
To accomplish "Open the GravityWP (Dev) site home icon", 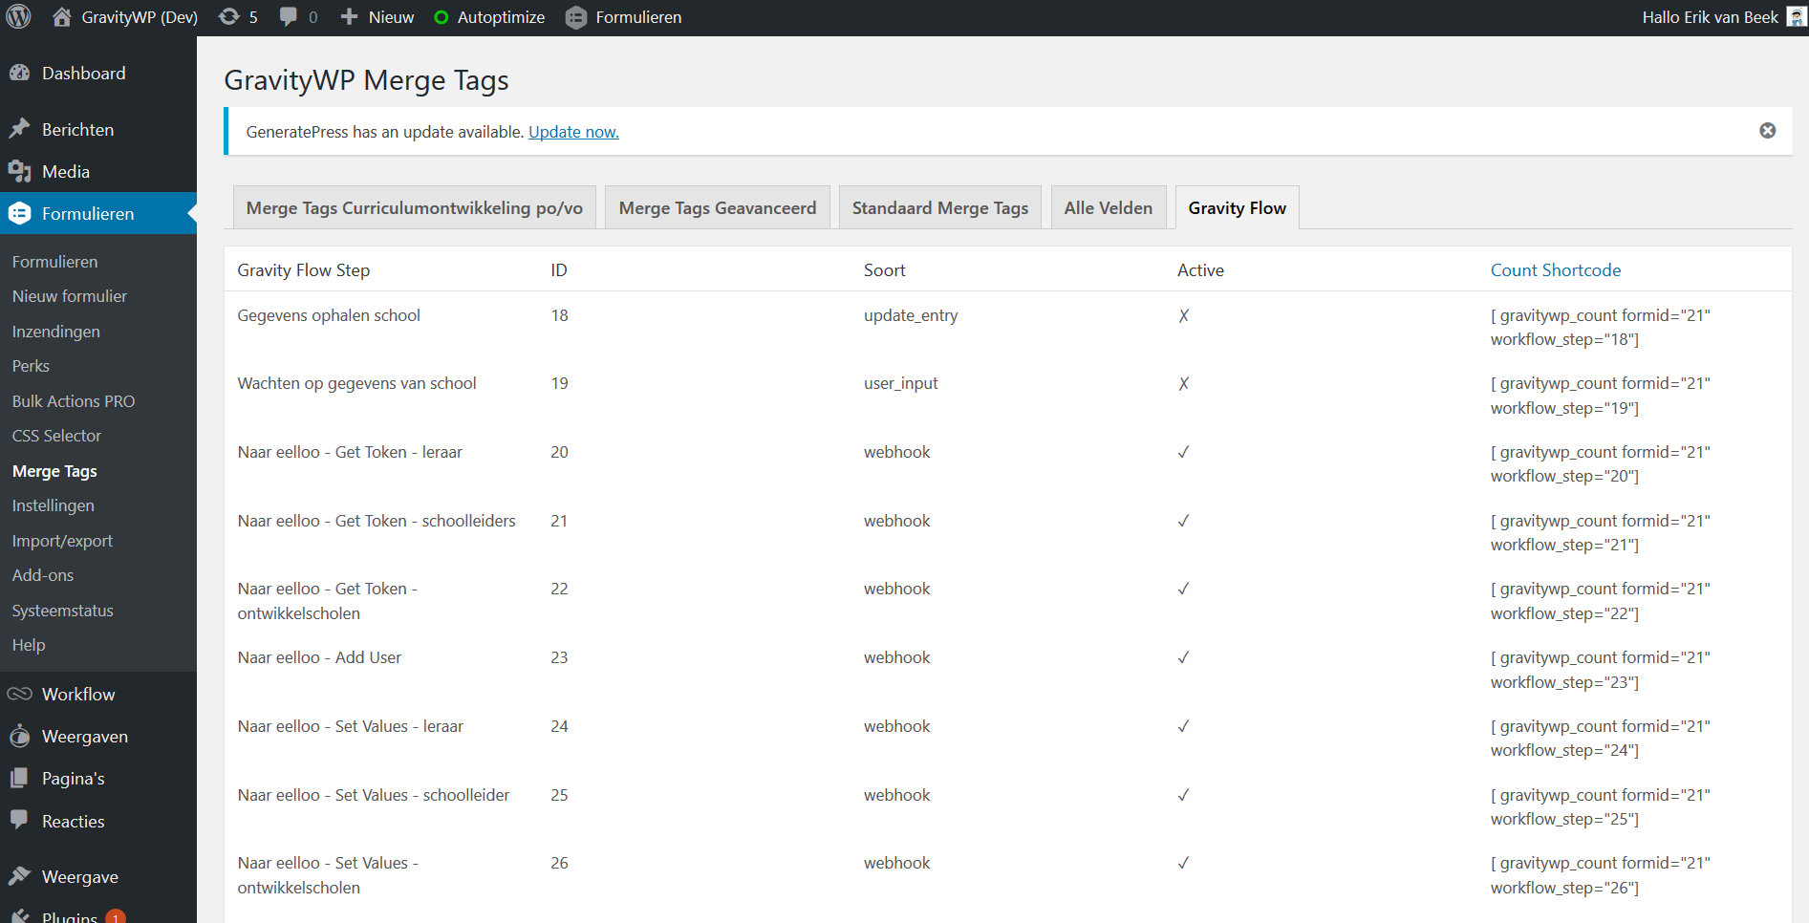I will 62,17.
